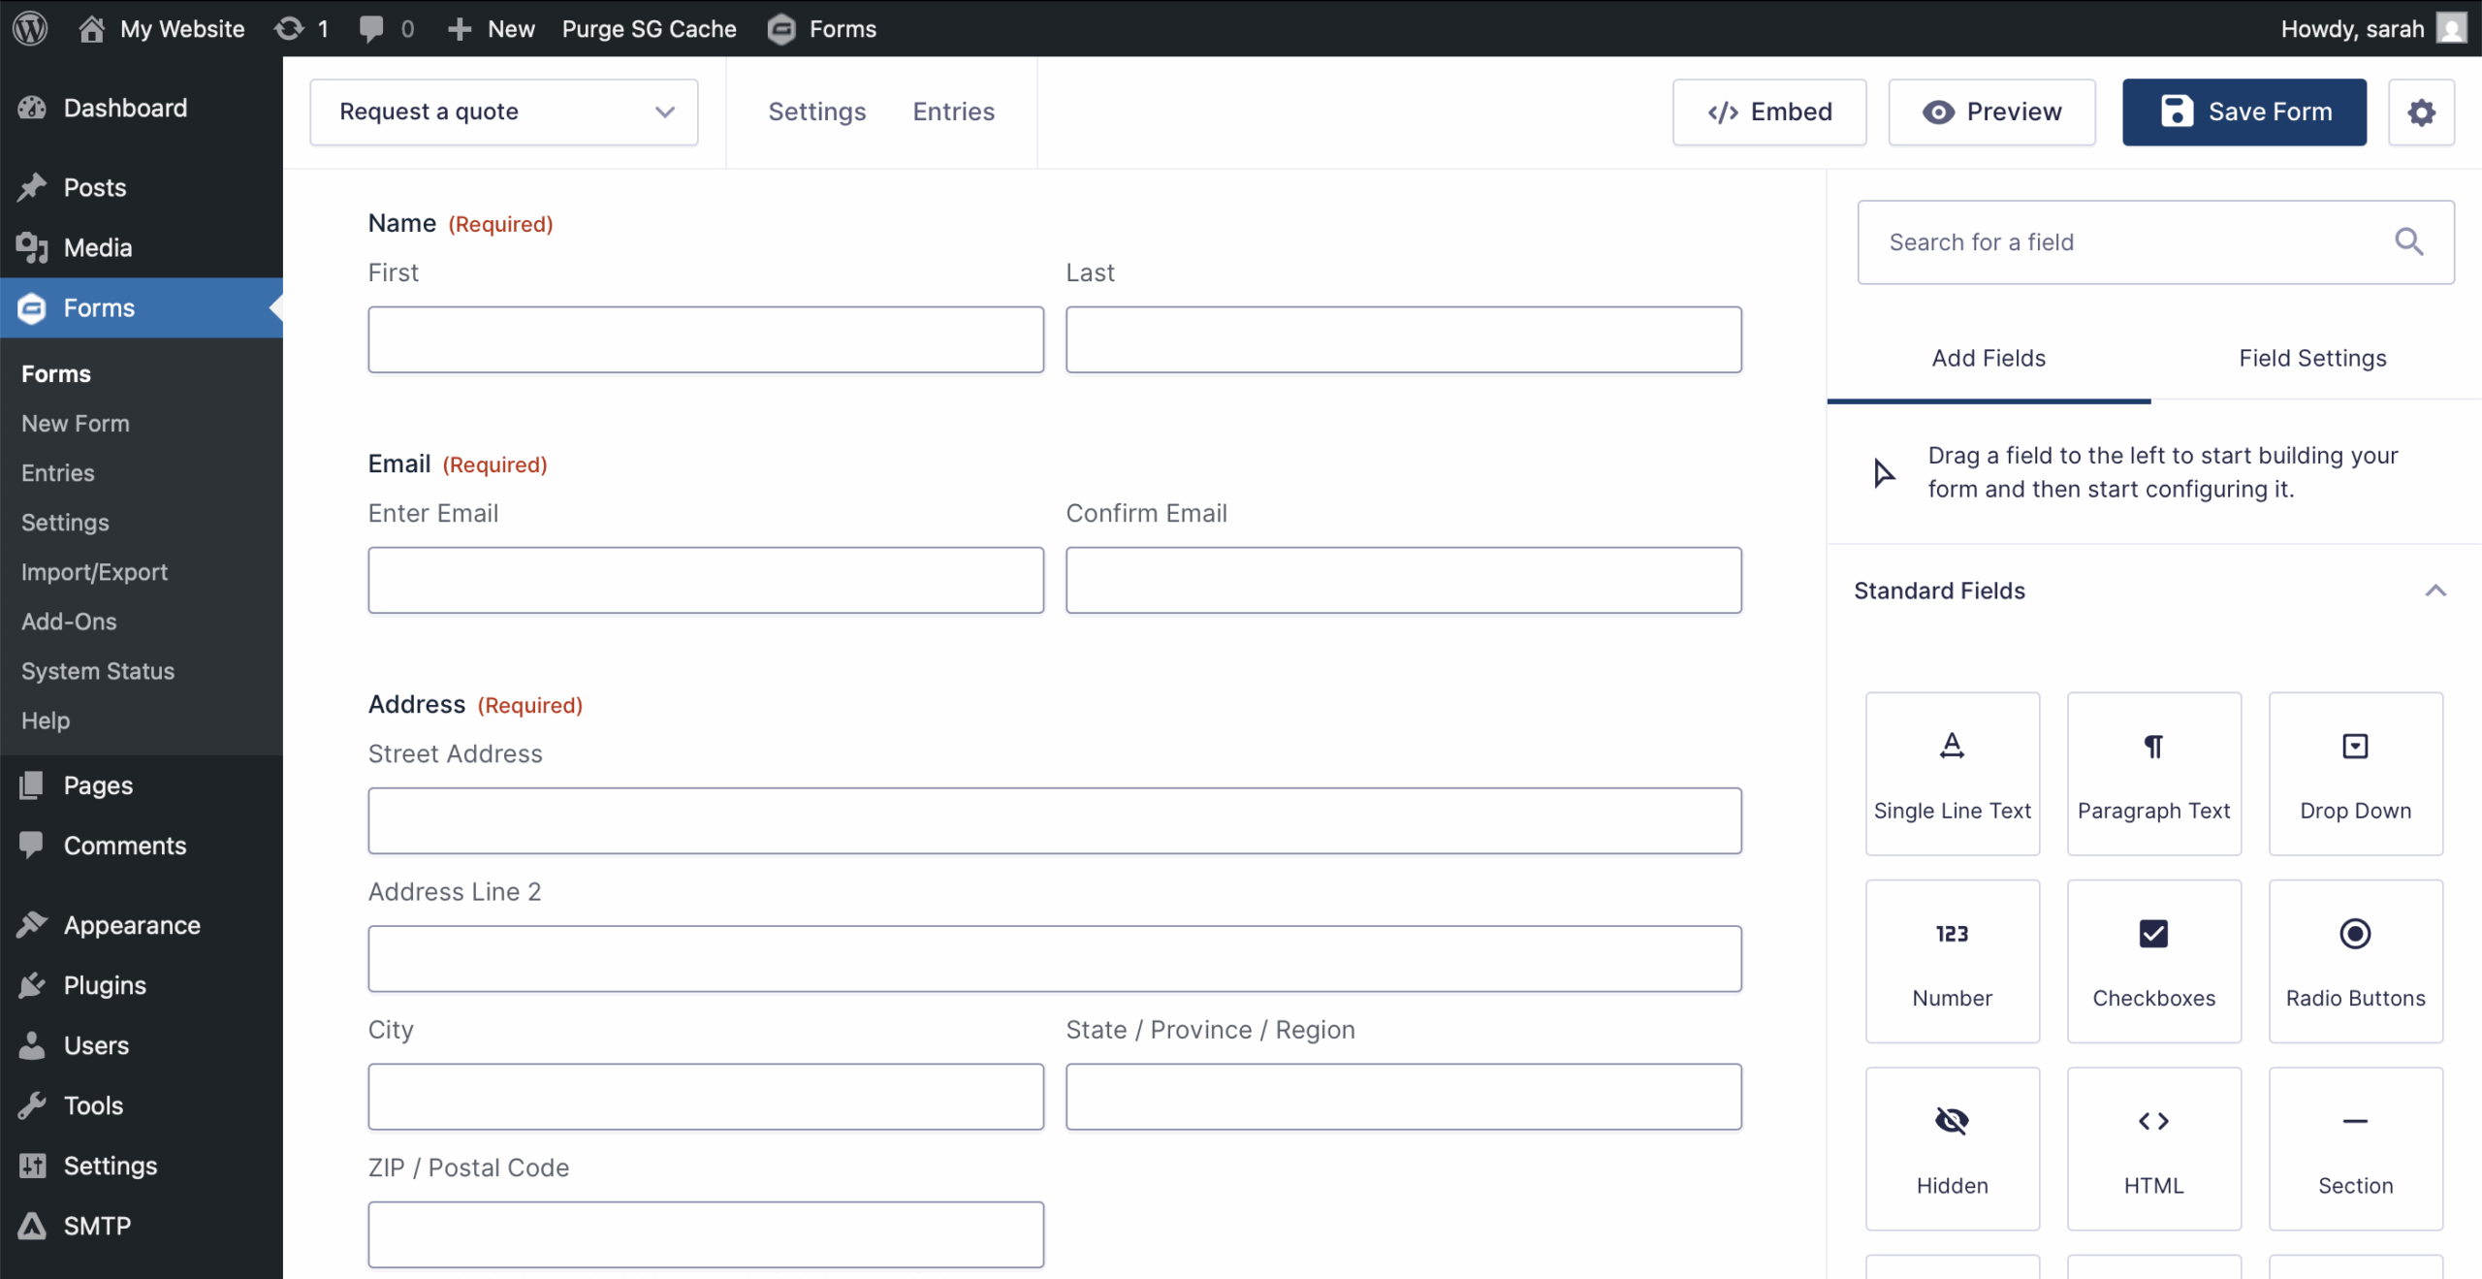Collapse the Standard Fields section
The width and height of the screenshot is (2482, 1279).
point(2434,591)
